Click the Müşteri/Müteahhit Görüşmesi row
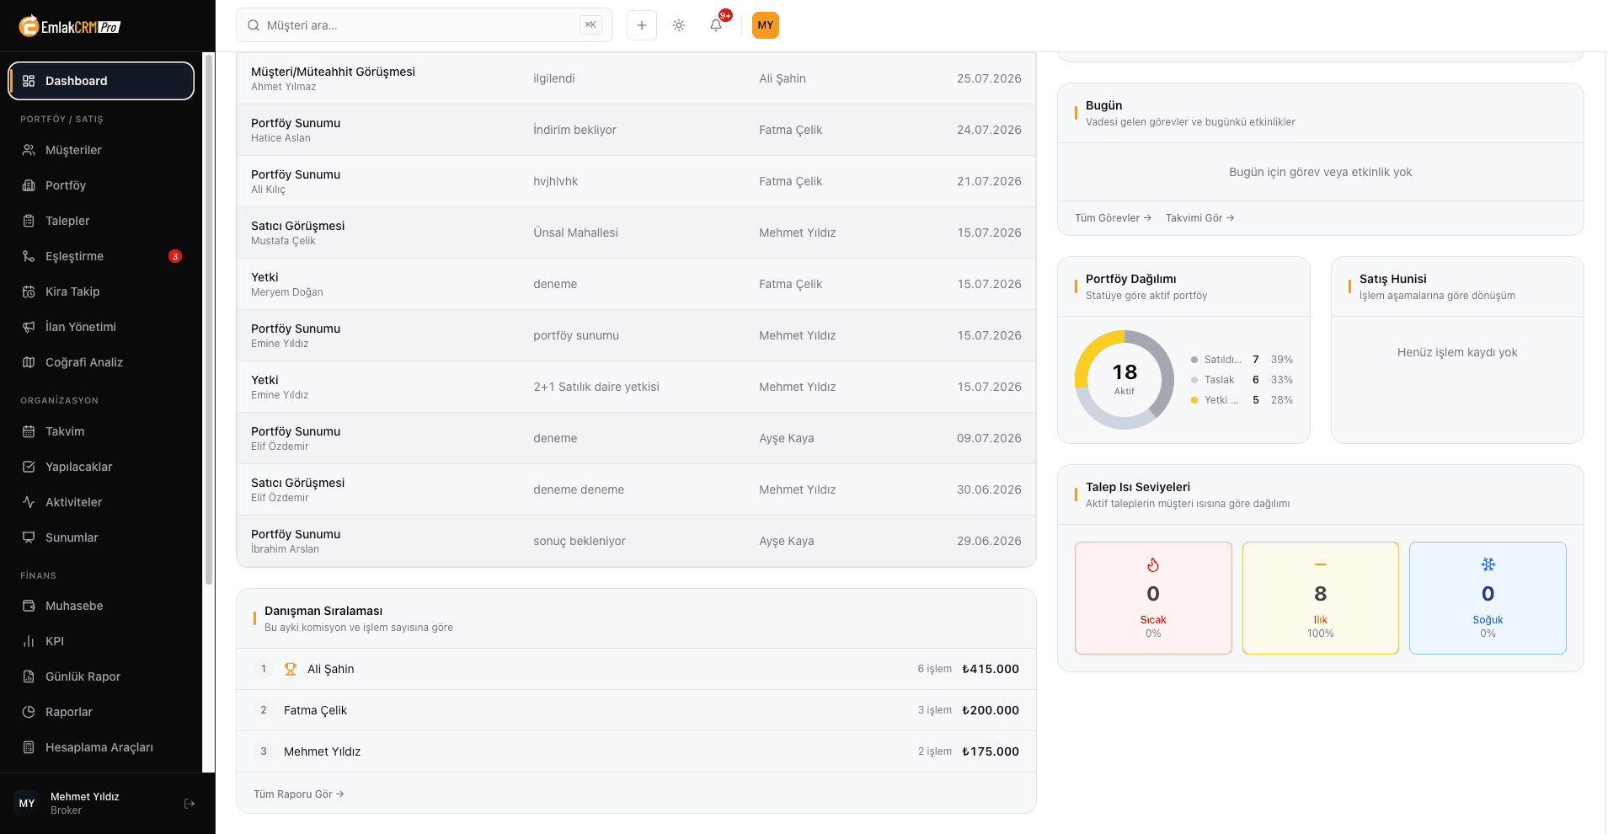1608x834 pixels. [x=636, y=78]
